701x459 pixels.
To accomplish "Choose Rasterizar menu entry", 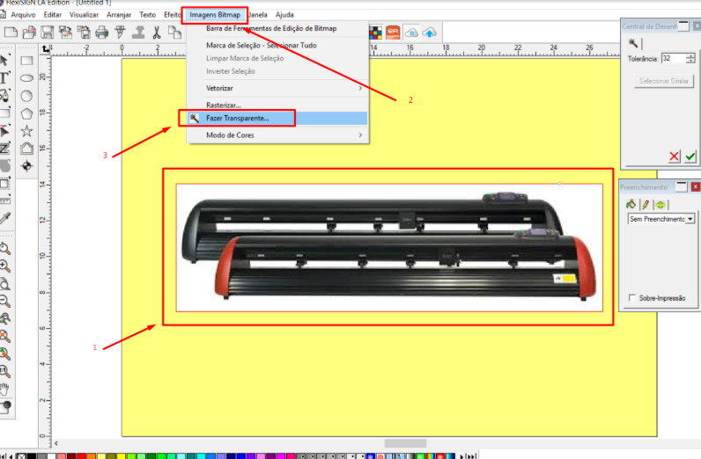I will 277,106.
